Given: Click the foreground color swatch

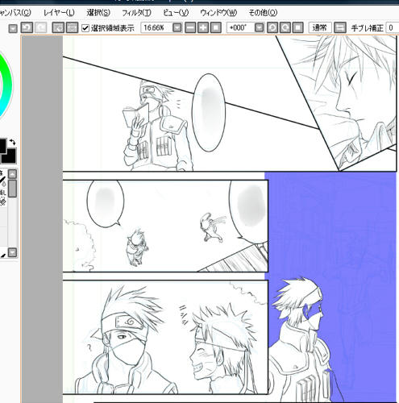Looking at the screenshot, I should (2, 147).
